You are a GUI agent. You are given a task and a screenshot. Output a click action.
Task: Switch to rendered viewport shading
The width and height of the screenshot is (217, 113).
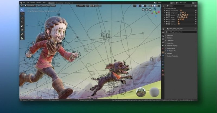[157, 6]
